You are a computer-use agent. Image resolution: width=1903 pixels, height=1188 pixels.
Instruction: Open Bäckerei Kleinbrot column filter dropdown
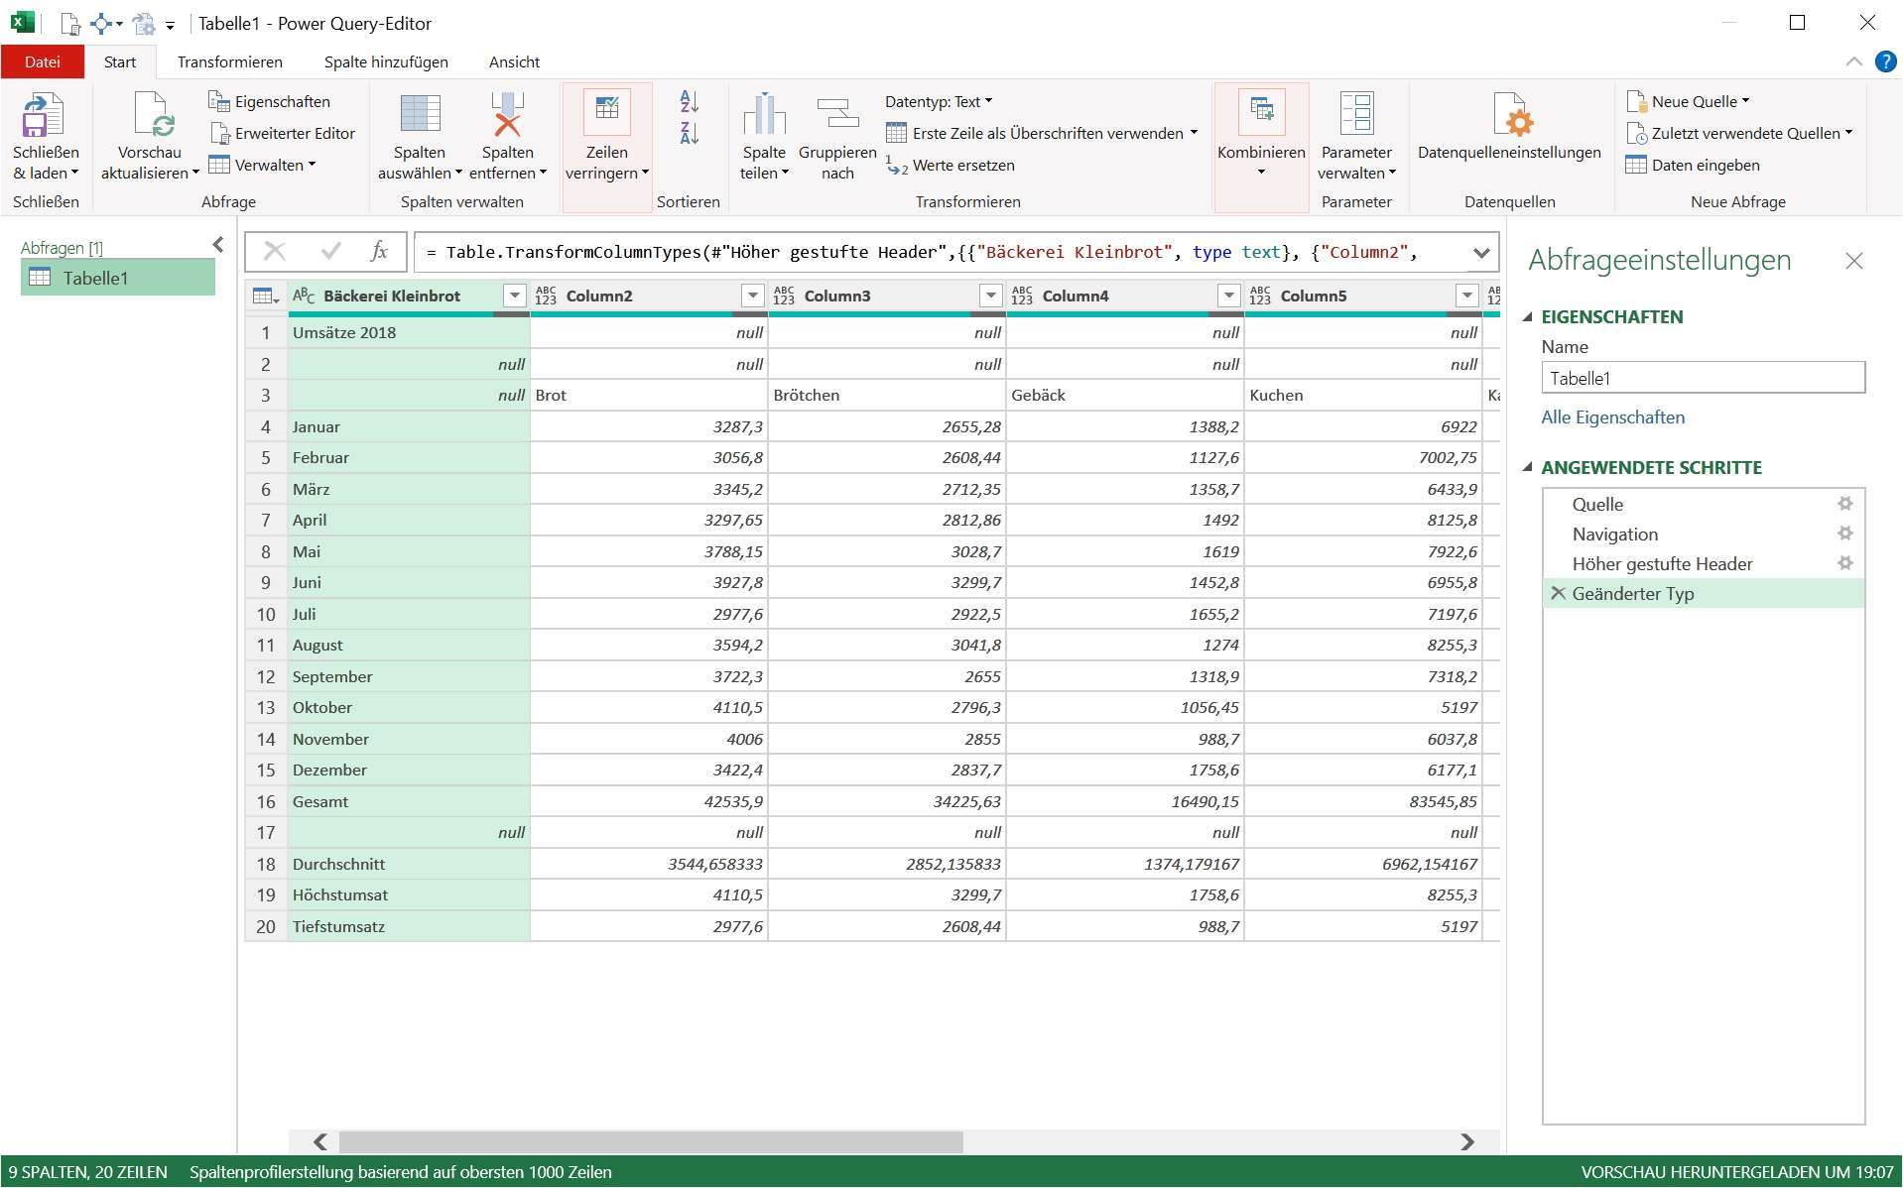pyautogui.click(x=514, y=296)
